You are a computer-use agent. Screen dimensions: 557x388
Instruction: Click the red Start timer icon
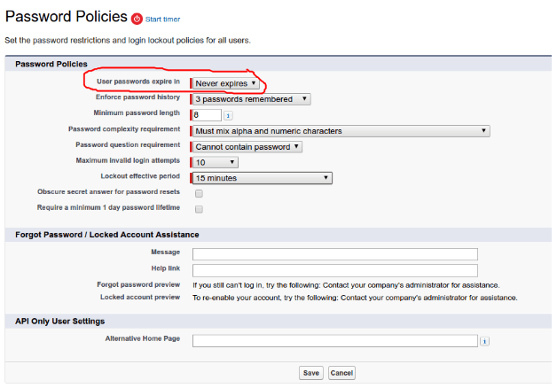tap(137, 19)
